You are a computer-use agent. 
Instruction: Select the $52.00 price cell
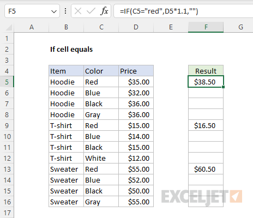pos(136,180)
